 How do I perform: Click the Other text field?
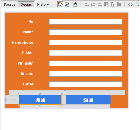(86, 84)
